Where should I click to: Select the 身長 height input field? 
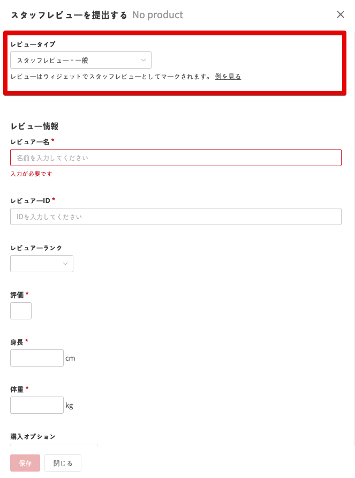(37, 358)
